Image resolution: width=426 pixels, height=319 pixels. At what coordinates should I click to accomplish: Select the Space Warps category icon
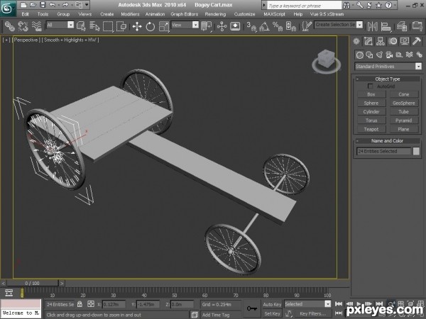point(409,55)
